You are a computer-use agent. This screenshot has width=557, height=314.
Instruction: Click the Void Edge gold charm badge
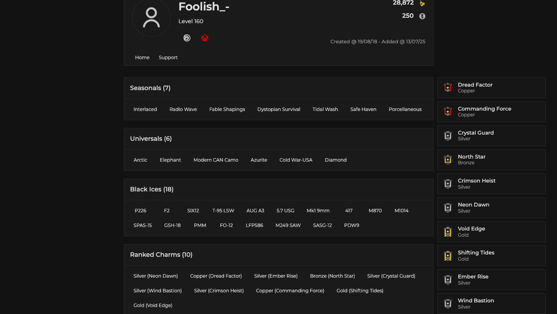(447, 231)
